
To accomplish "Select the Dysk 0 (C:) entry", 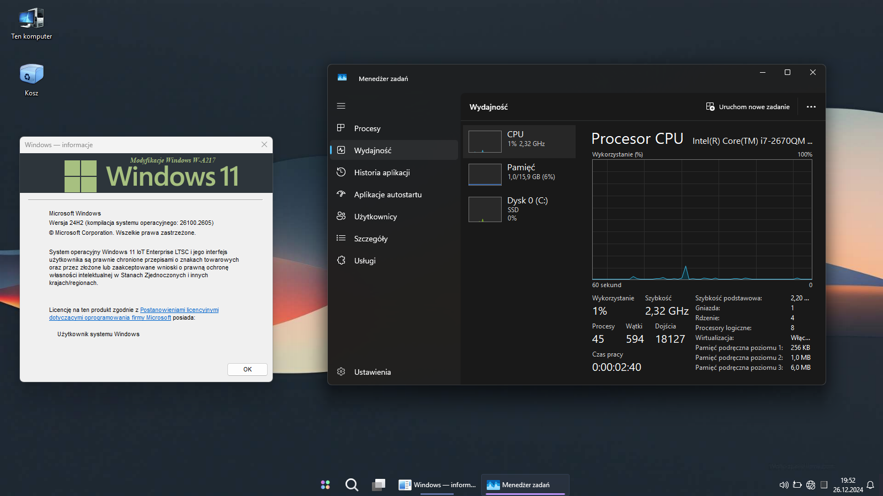I will tap(519, 208).
